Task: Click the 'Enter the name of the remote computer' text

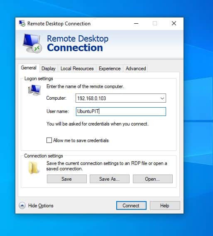Action: [85, 86]
